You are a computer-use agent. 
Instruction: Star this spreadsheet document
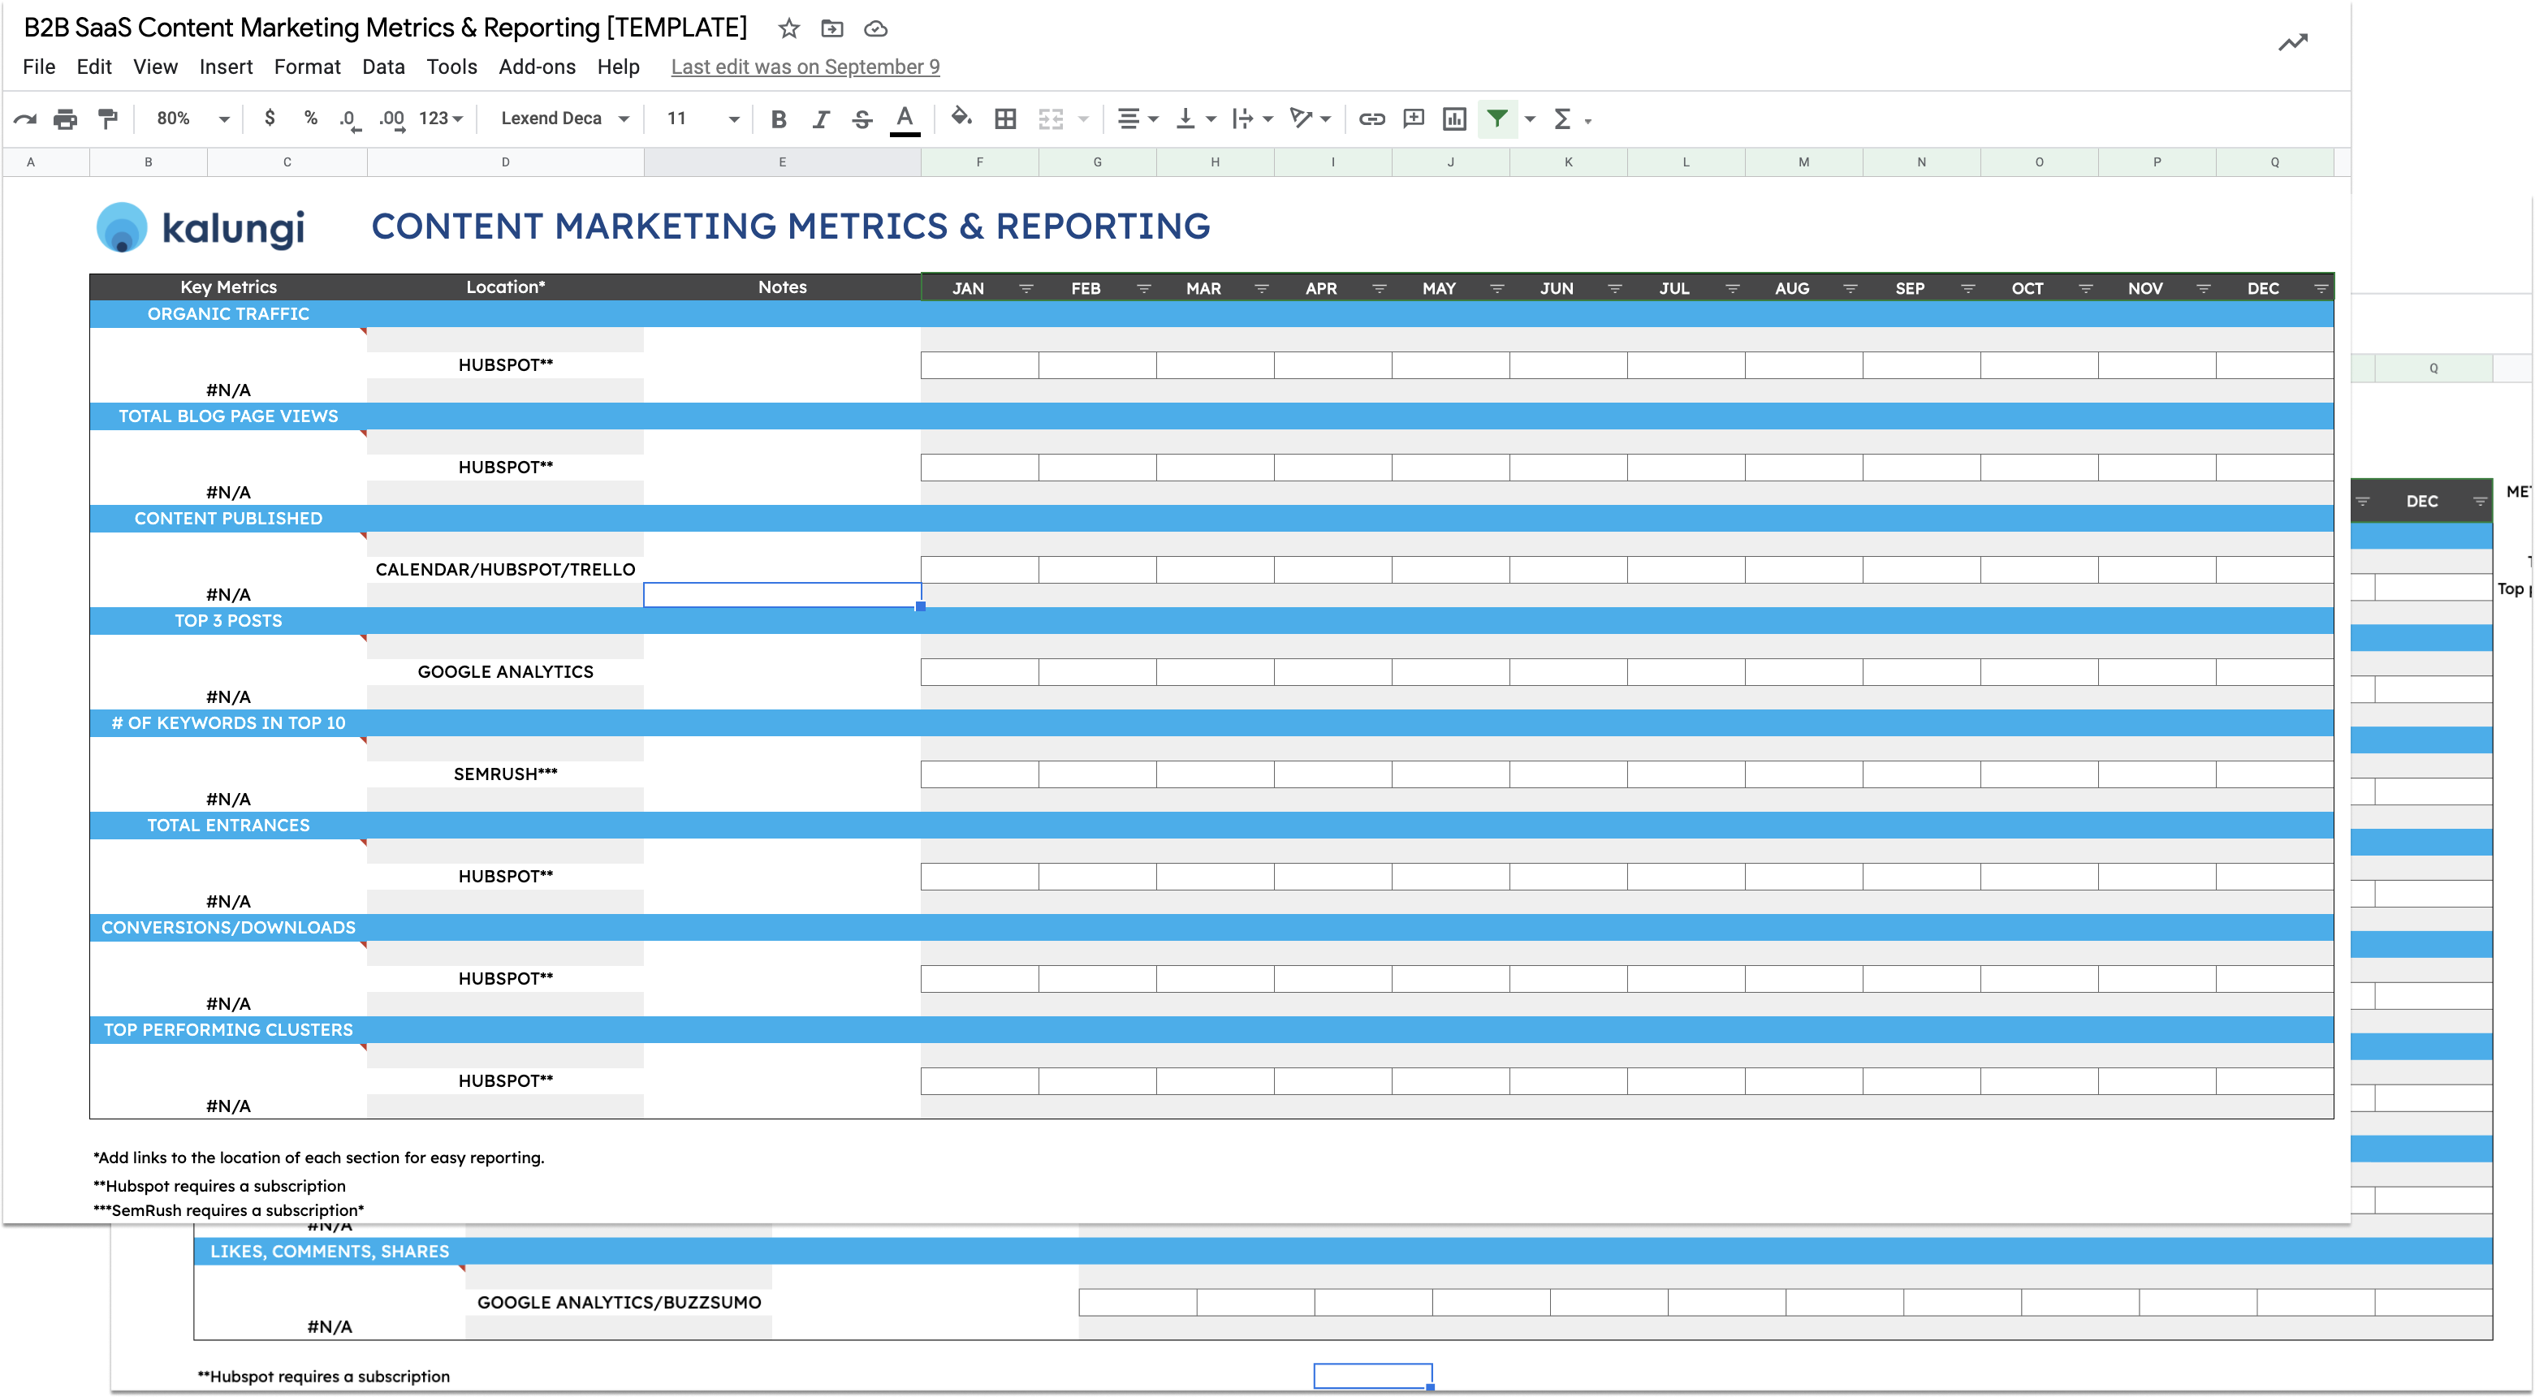tap(788, 28)
